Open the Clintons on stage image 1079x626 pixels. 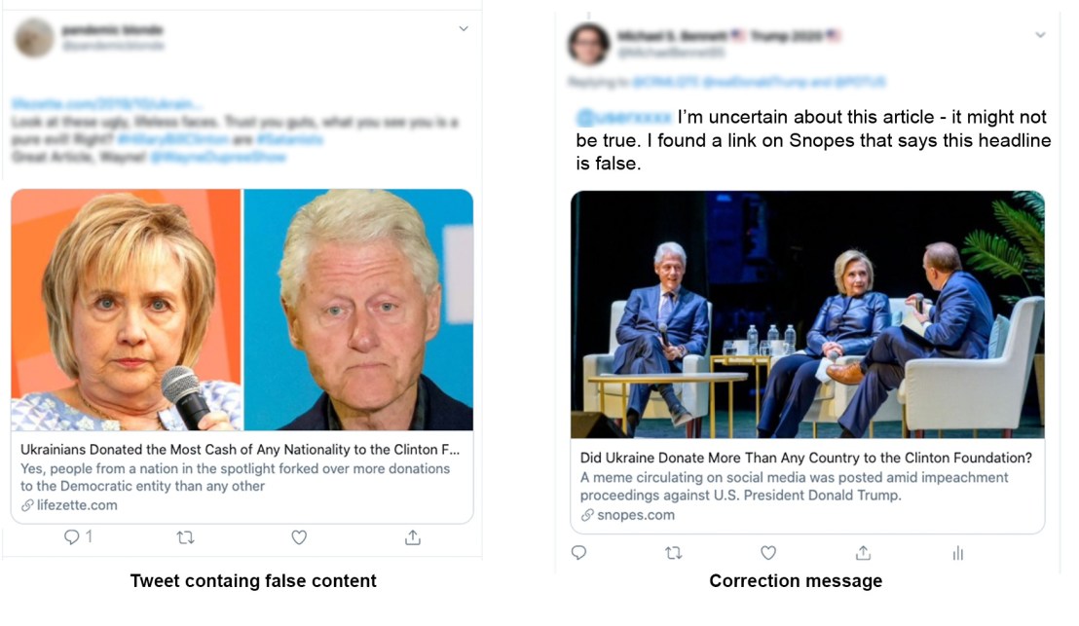tap(806, 313)
